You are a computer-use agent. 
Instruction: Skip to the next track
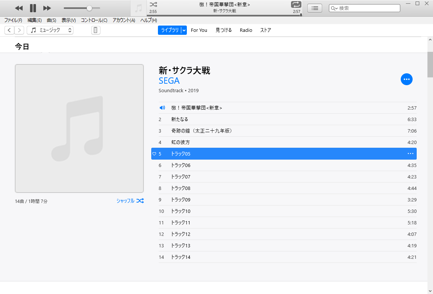[x=47, y=8]
